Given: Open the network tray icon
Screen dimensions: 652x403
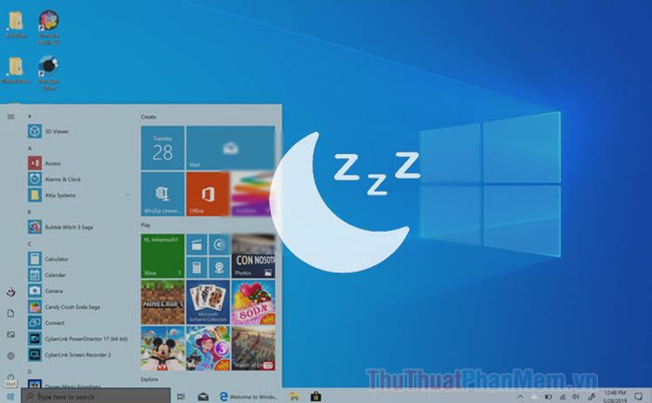Looking at the screenshot, I should 563,396.
